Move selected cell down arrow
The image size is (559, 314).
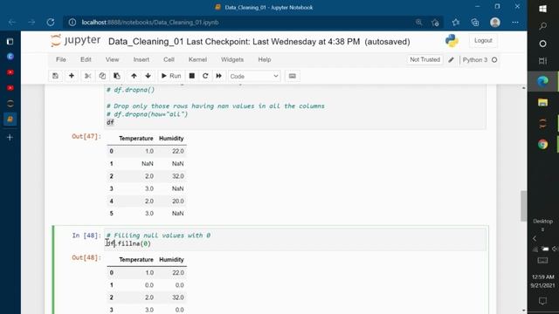(x=148, y=76)
